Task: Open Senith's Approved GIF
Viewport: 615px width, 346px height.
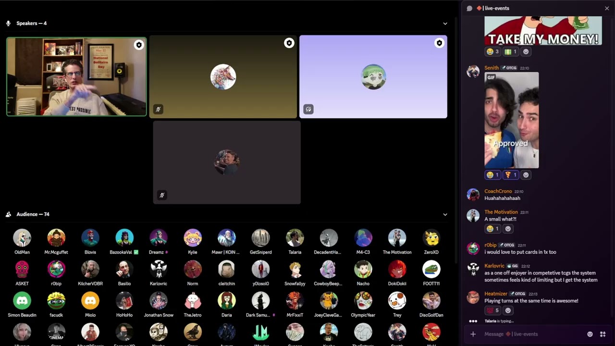Action: click(511, 120)
